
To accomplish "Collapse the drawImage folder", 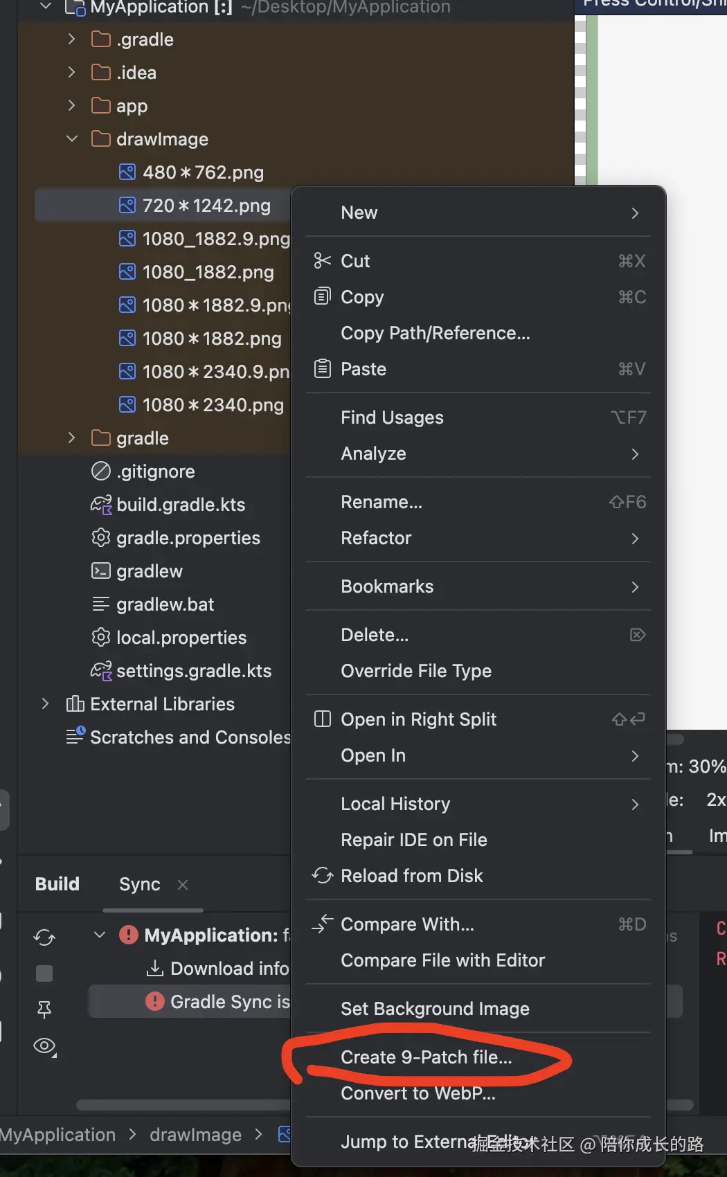I will [x=71, y=139].
